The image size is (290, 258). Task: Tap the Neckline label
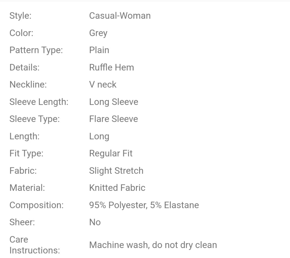click(28, 84)
